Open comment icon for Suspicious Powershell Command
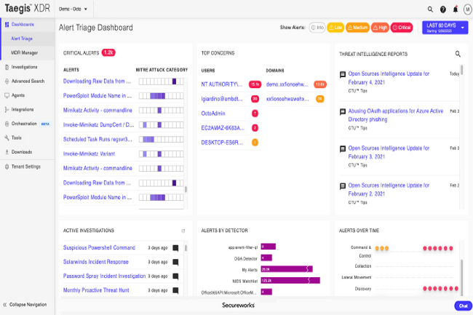 (x=175, y=248)
